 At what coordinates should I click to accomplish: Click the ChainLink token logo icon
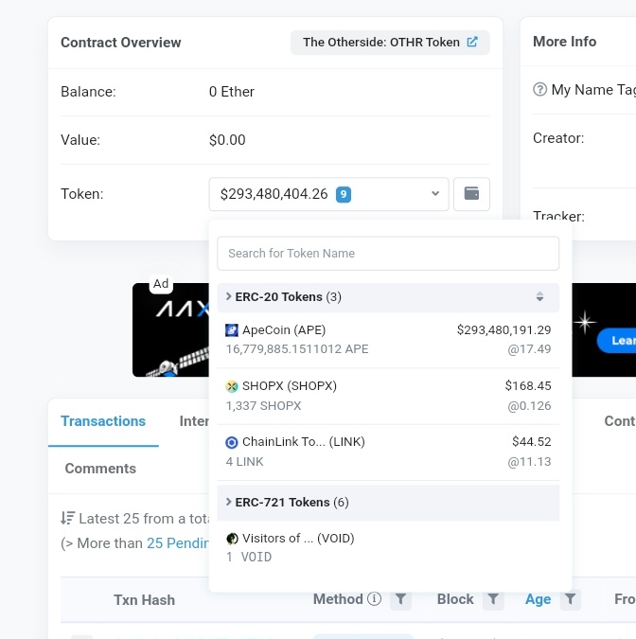[x=232, y=442]
